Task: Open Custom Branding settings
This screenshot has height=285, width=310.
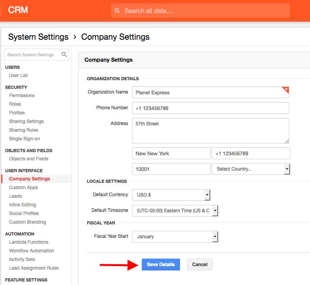Action: [x=28, y=222]
